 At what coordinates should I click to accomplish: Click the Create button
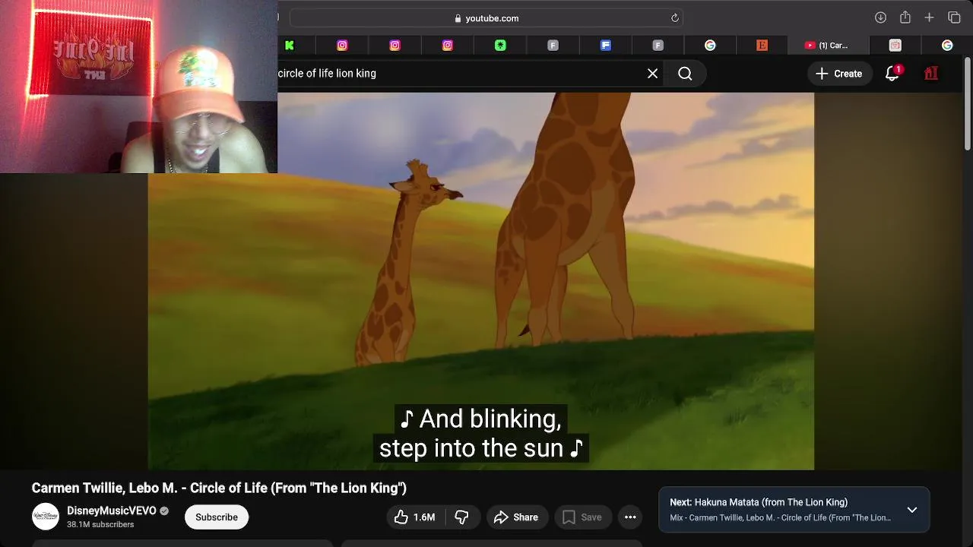pos(839,74)
